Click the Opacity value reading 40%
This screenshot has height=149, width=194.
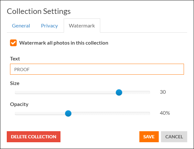[165, 113]
